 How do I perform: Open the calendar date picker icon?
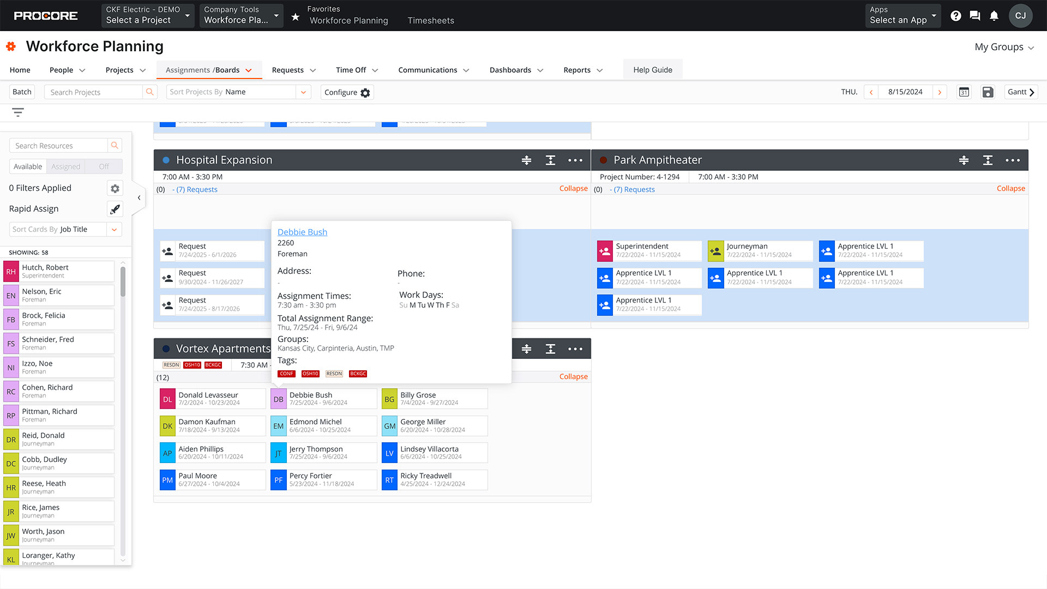point(964,92)
